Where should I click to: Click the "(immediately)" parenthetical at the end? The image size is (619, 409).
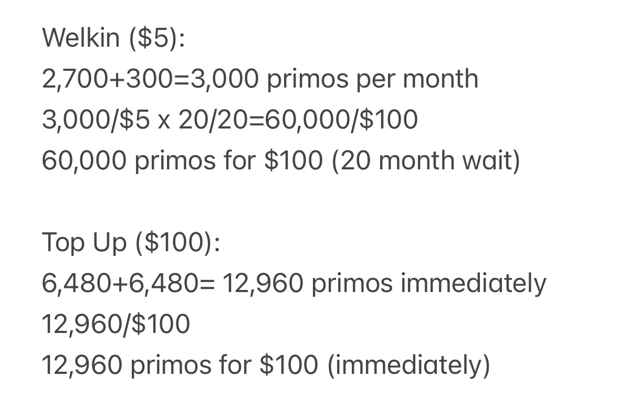click(408, 365)
